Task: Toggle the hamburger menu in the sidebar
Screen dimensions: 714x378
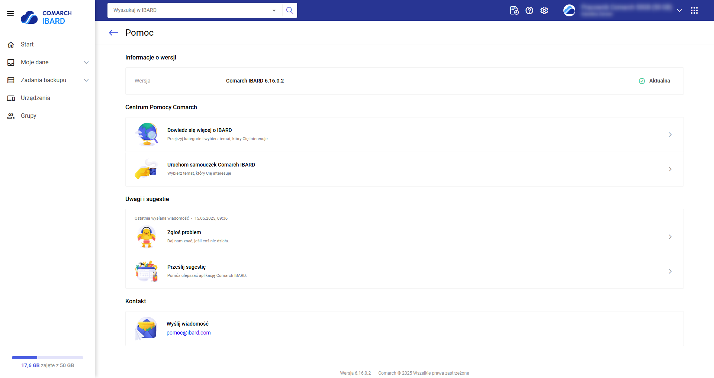Action: point(10,13)
